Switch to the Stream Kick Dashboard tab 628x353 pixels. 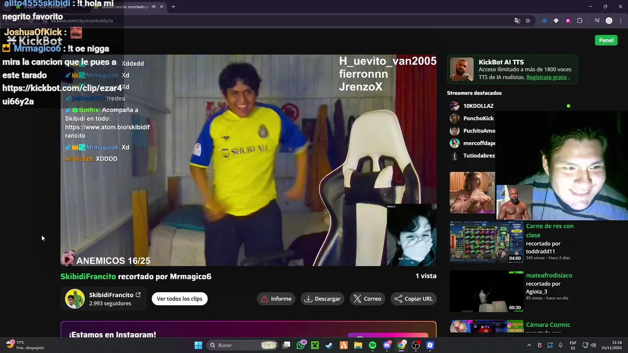point(48,6)
